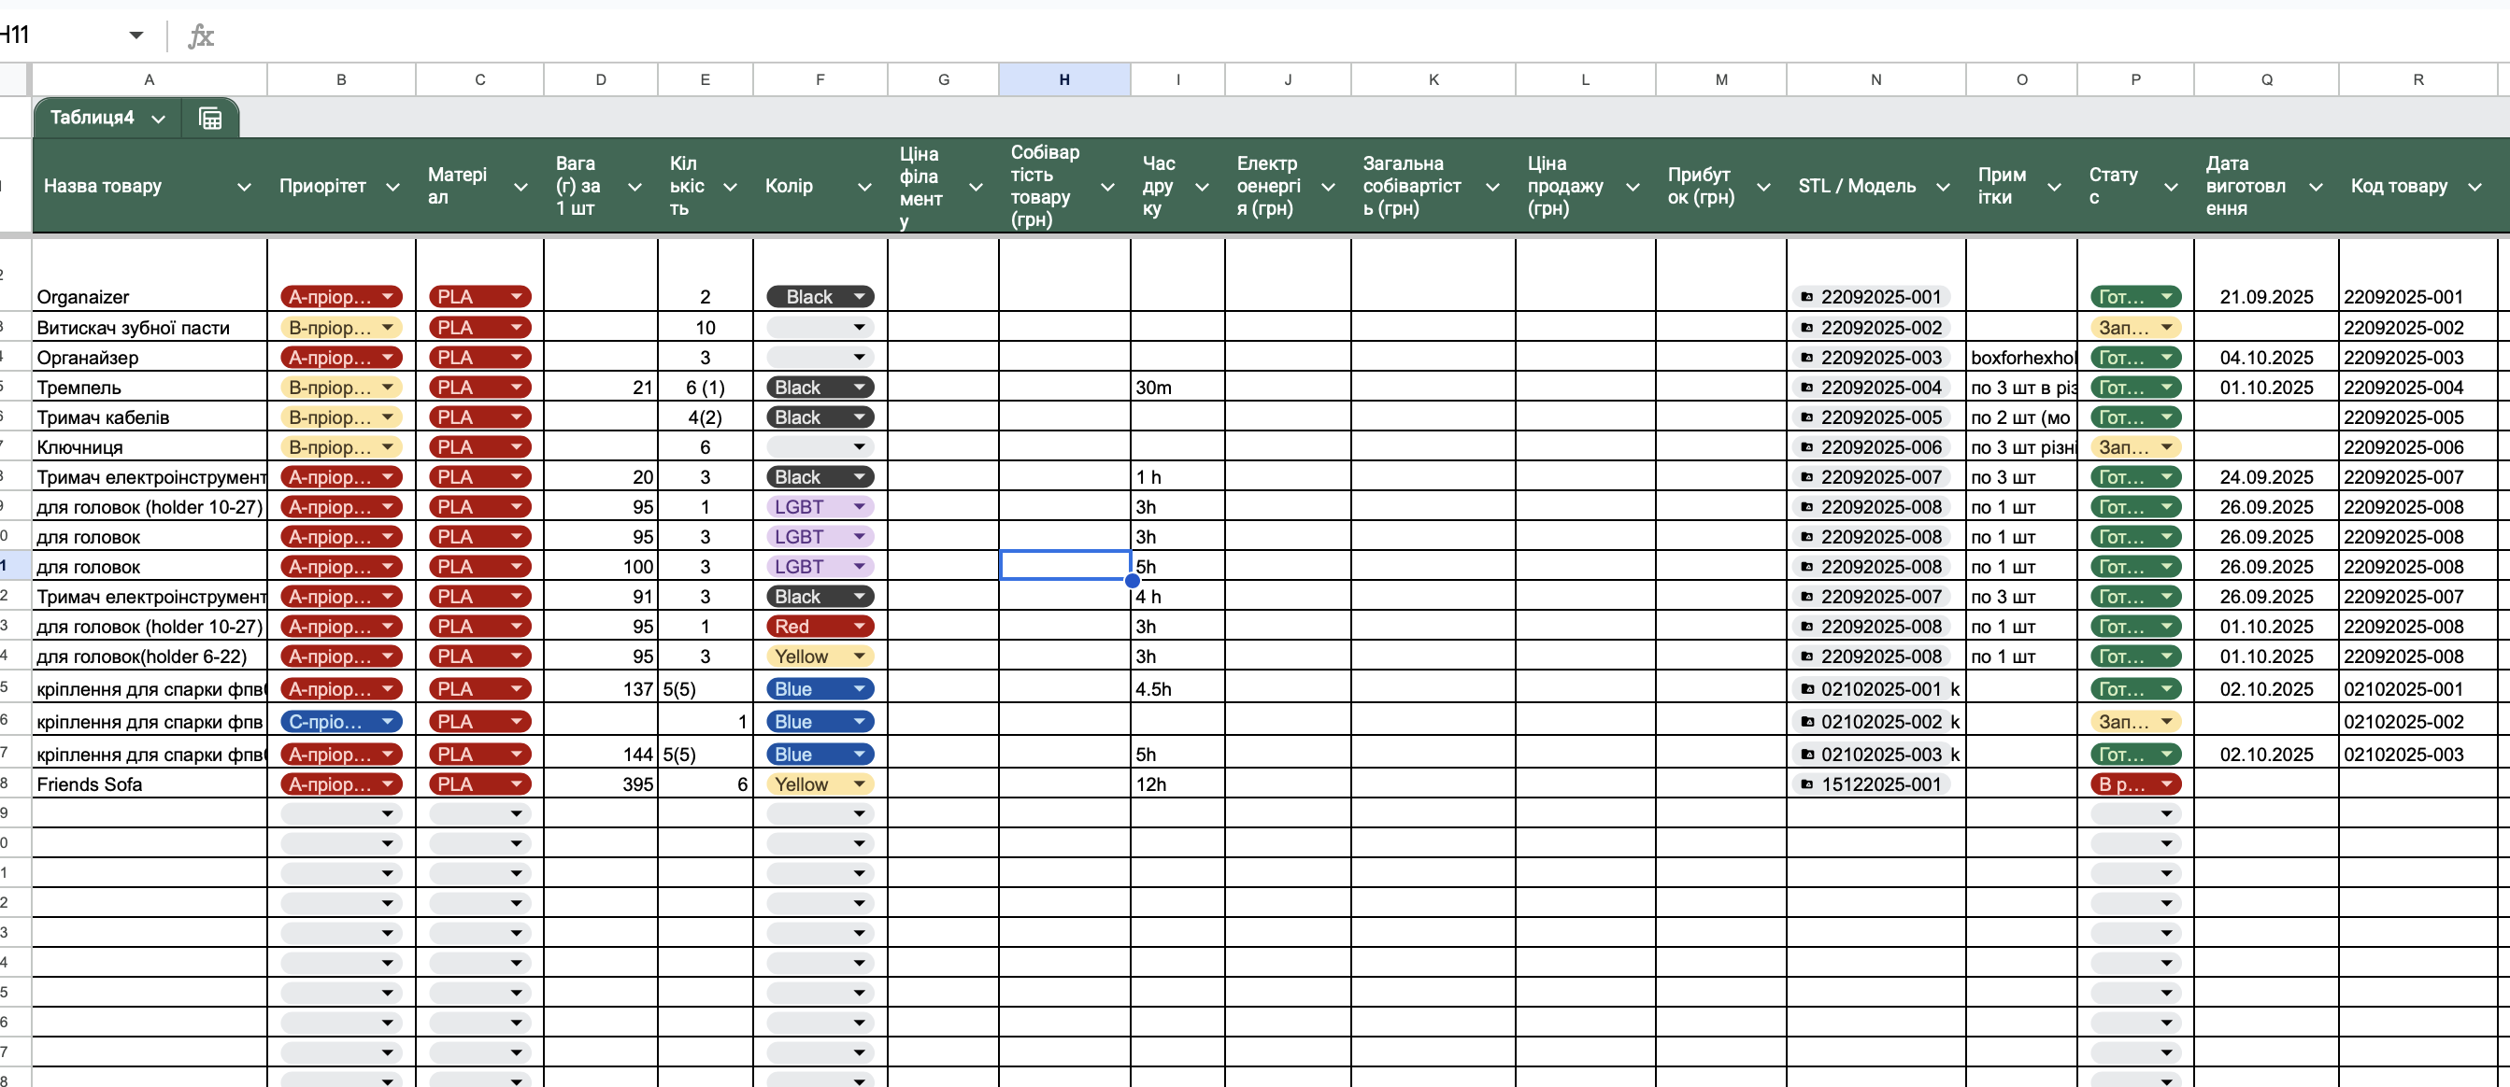
Task: Open the Organaizer row PLA material chip
Action: click(479, 297)
